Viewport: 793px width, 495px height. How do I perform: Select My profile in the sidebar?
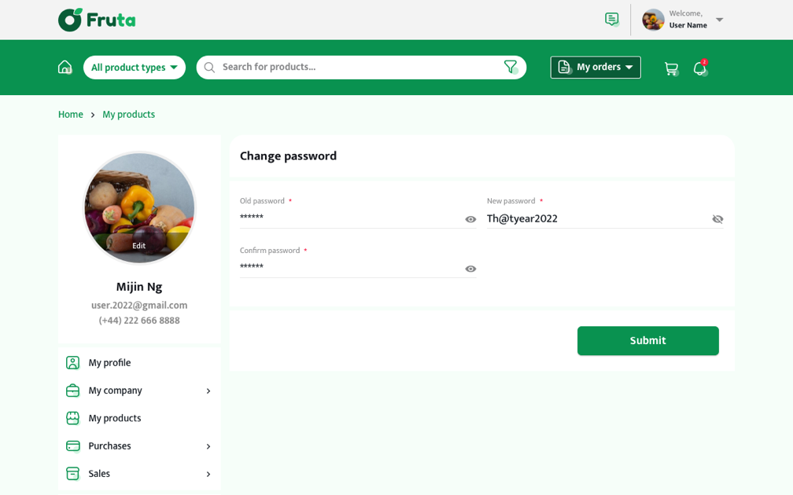109,363
